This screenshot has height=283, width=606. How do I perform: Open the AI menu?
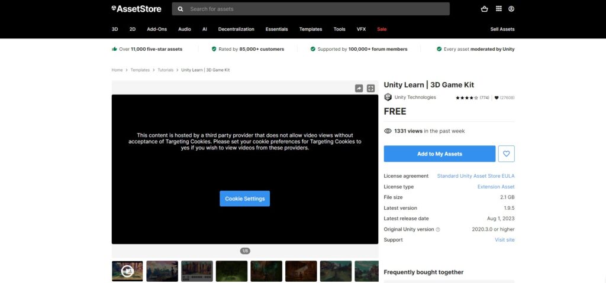[204, 29]
